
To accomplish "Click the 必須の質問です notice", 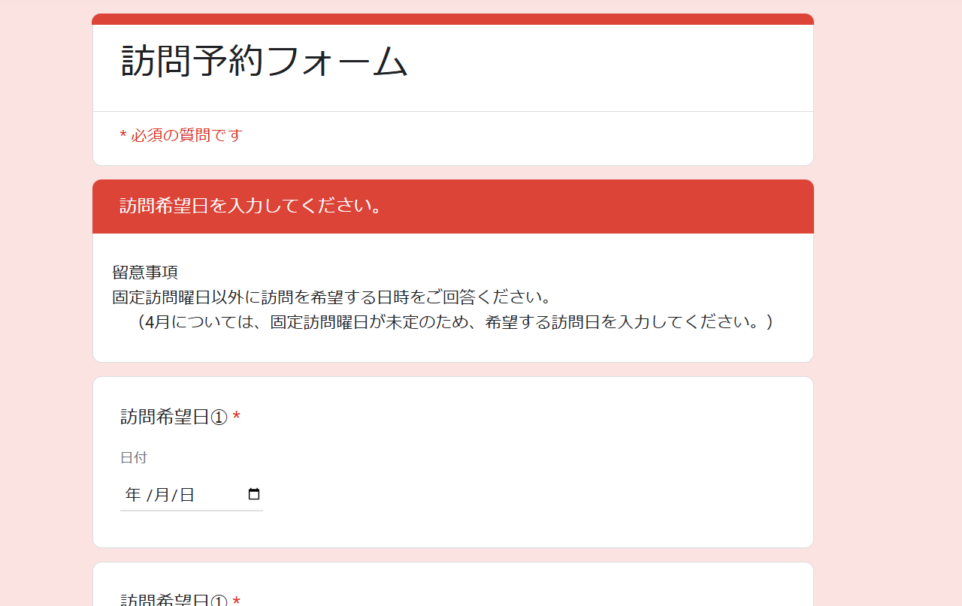I will 180,135.
